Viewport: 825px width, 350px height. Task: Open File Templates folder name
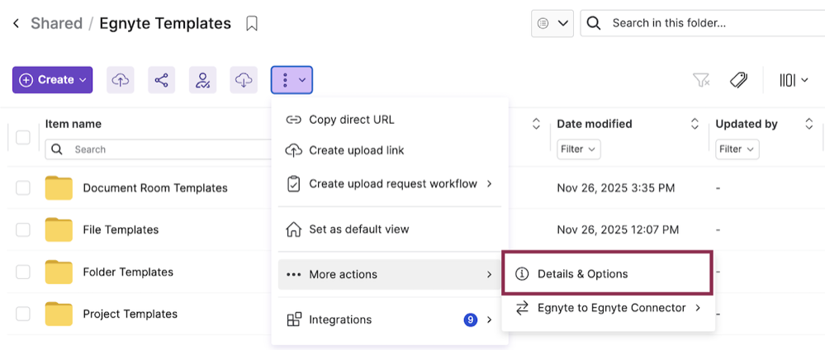[x=121, y=230]
